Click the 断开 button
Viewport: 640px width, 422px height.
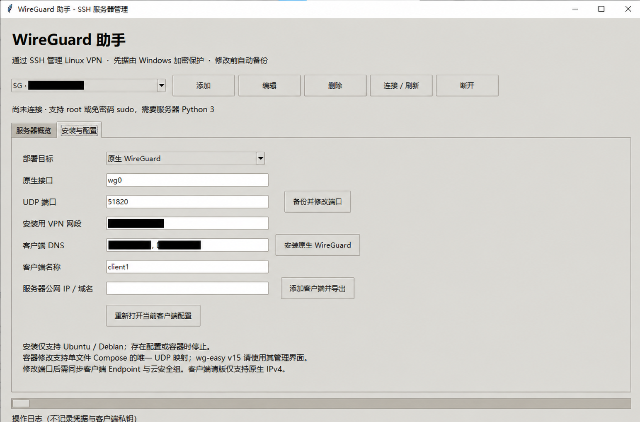[467, 85]
